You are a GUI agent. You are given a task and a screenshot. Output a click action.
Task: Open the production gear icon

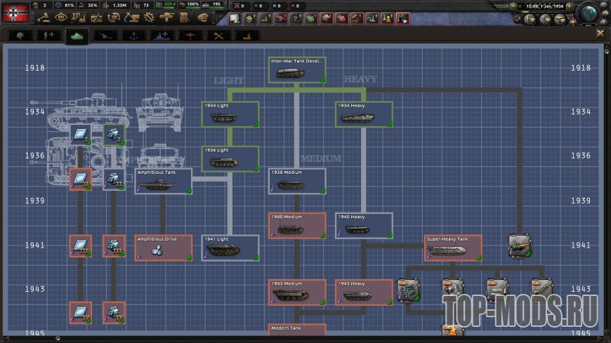pos(149,18)
